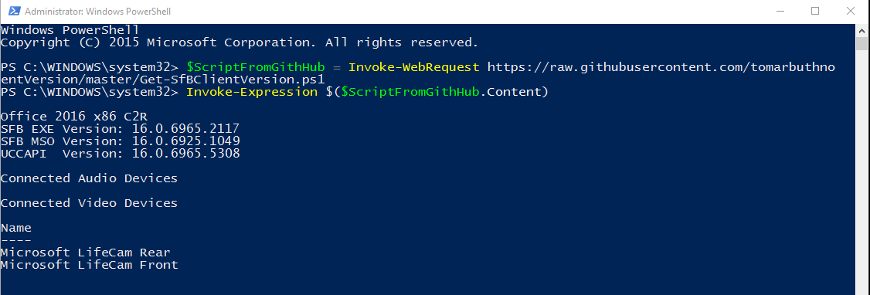Click the 'Microsoft LifeCam Front' entry

tap(89, 265)
